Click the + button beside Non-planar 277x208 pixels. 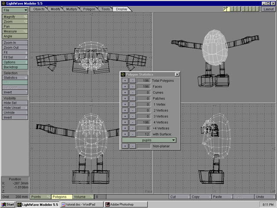pos(125,146)
